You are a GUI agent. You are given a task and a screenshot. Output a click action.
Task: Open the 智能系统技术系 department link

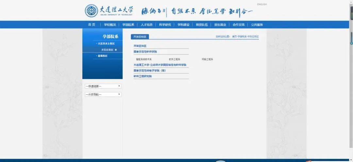click(x=144, y=59)
